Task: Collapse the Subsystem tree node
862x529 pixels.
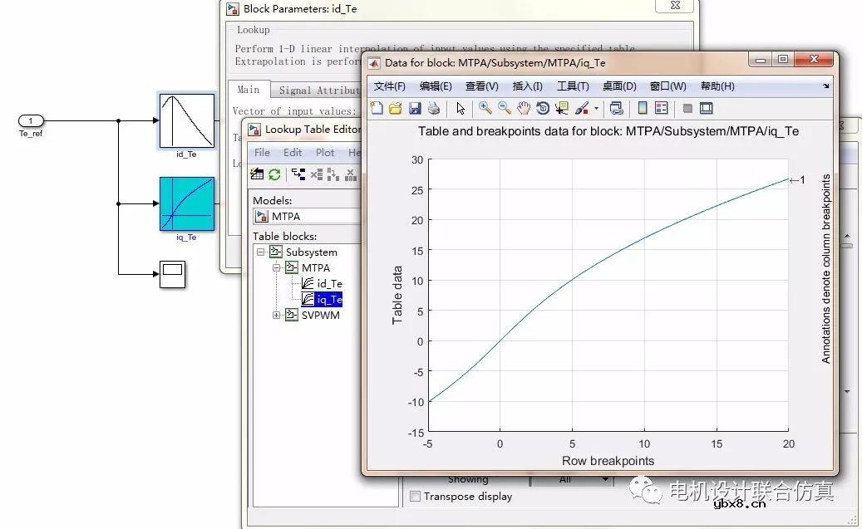Action: click(261, 252)
